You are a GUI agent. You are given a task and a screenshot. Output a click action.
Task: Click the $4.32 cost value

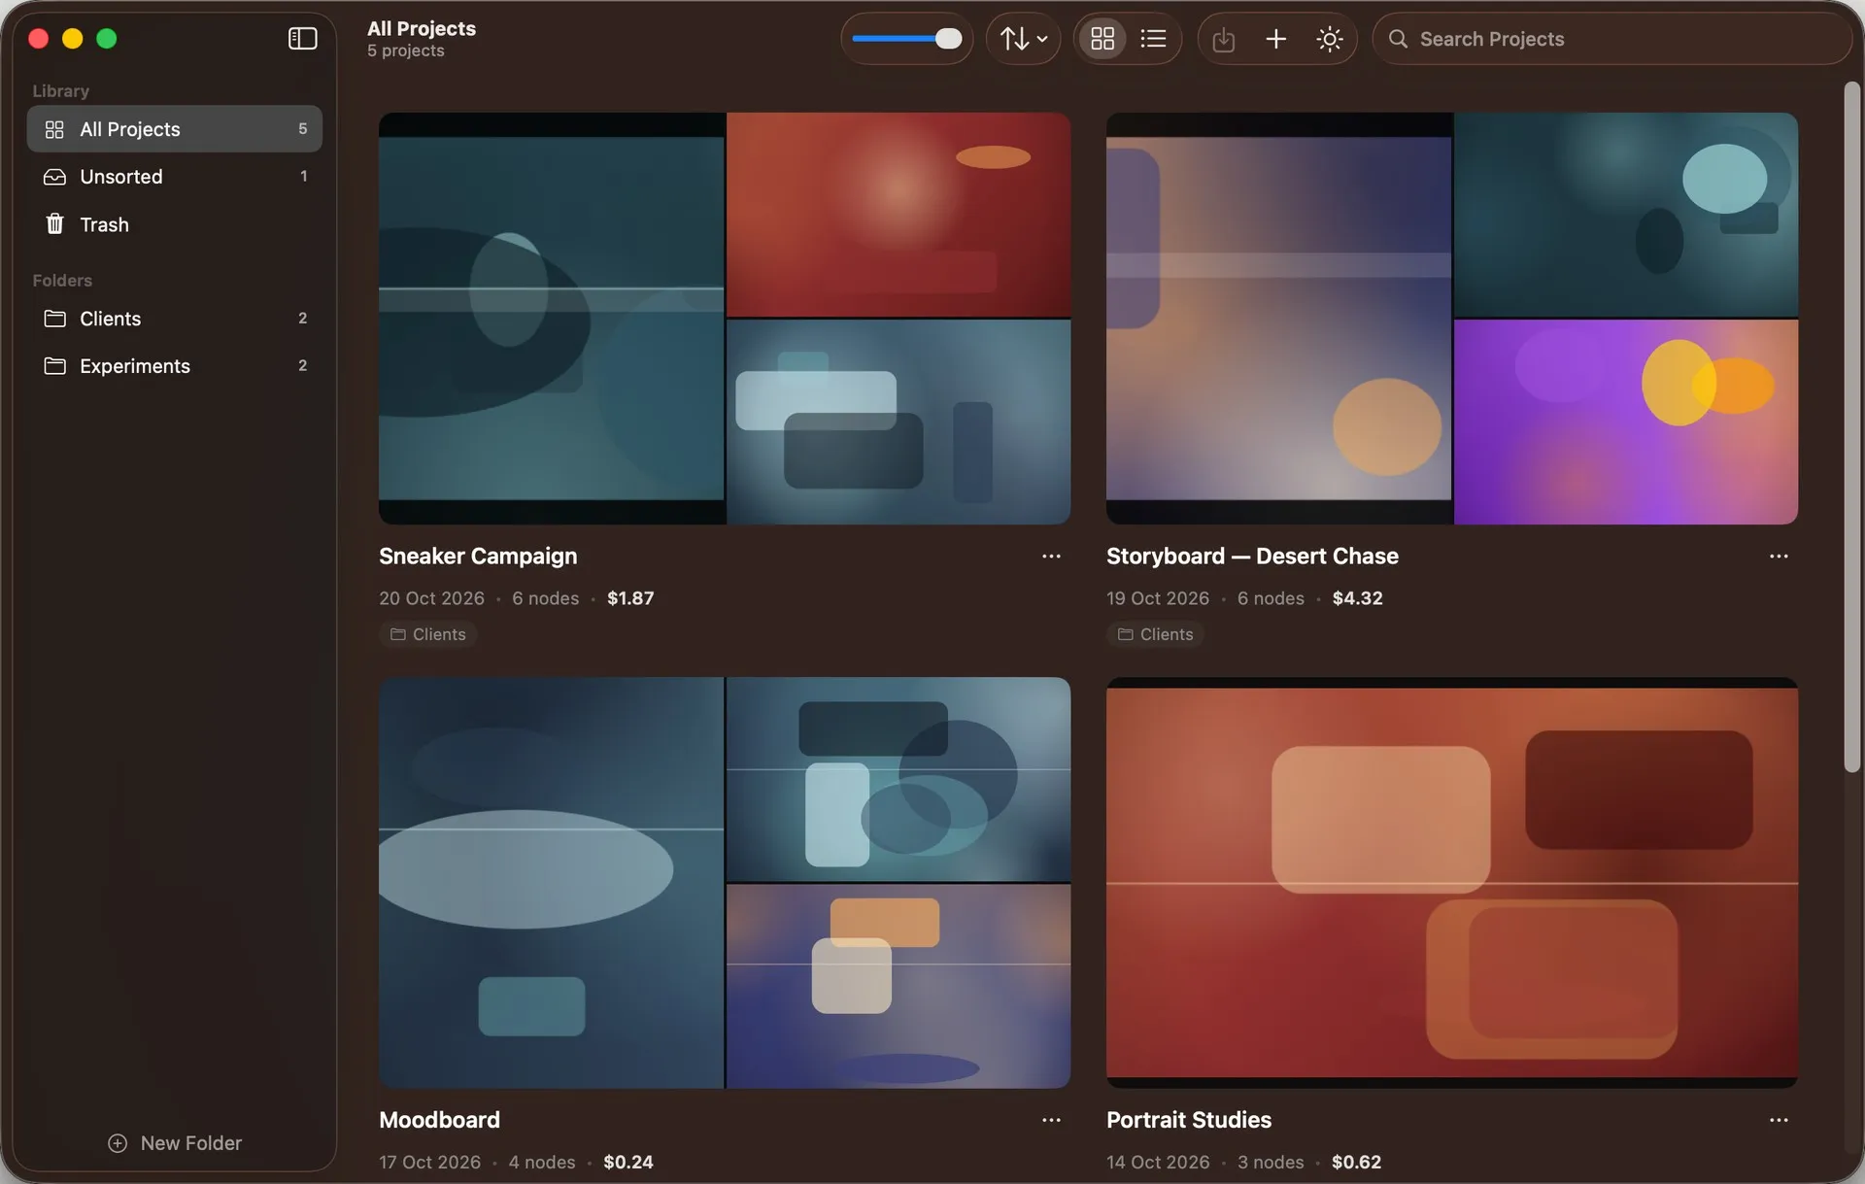point(1357,598)
